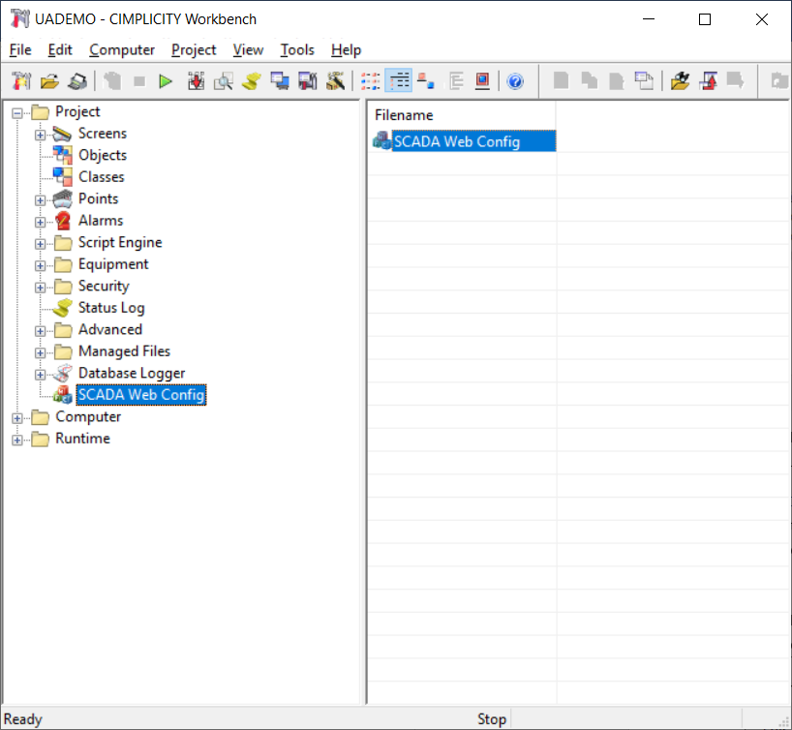Select the Database Logger label
Image resolution: width=792 pixels, height=730 pixels.
tap(132, 373)
